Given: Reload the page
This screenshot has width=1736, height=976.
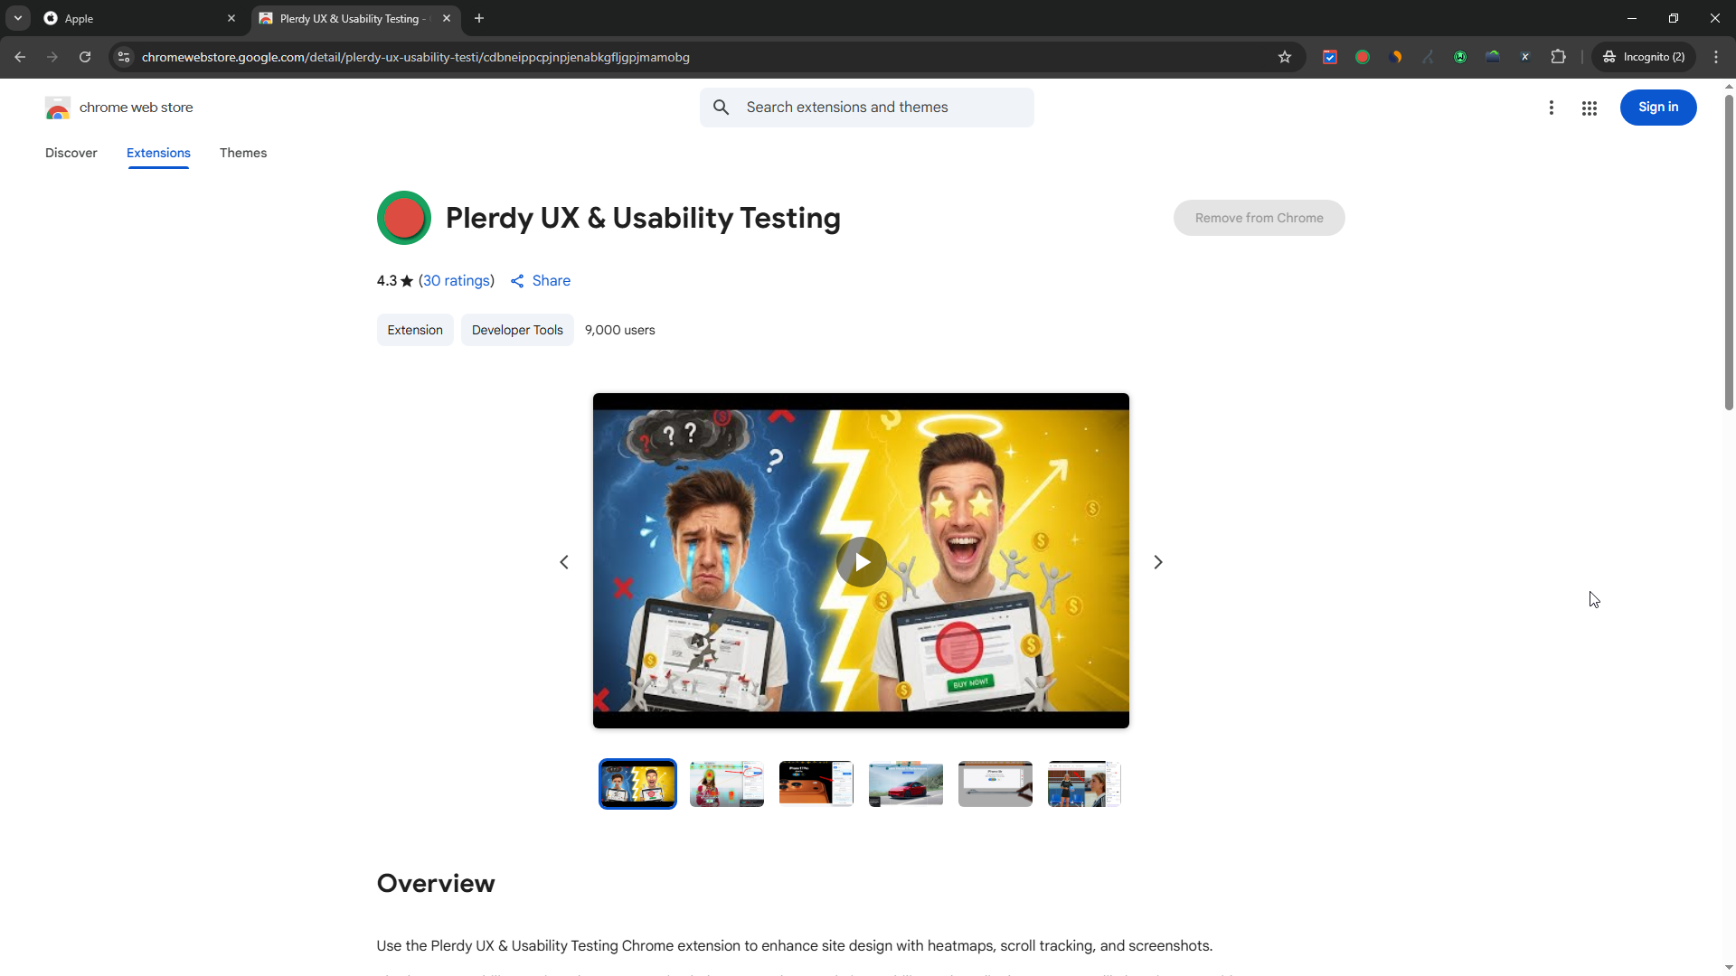Looking at the screenshot, I should tap(85, 57).
